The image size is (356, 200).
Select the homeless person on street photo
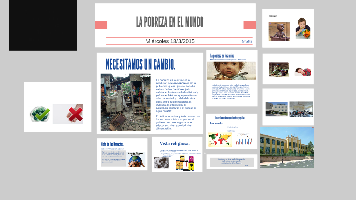tap(279, 70)
